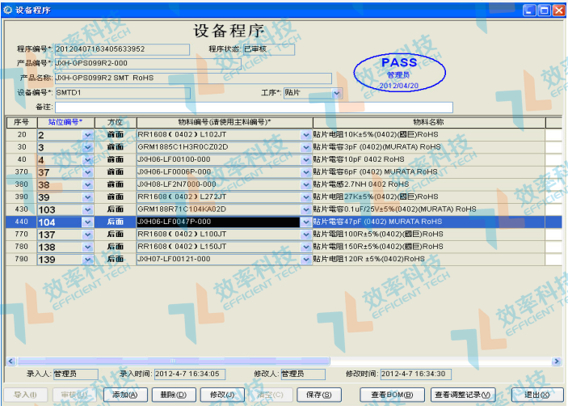Click the horizontal scrollbar right arrow
Viewport: 568px width, 406px height.
click(x=556, y=360)
